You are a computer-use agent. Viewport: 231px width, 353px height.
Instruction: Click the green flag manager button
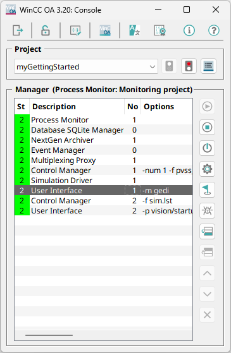click(207, 190)
